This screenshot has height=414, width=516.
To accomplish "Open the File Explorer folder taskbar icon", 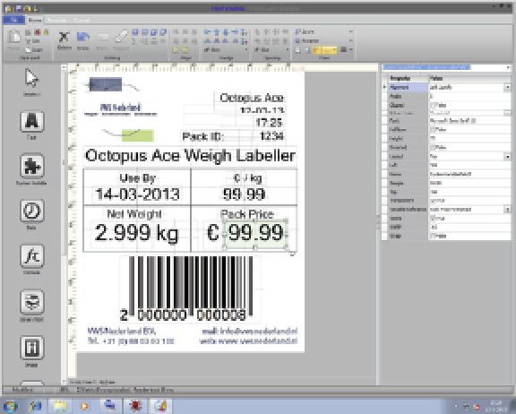I will coord(60,406).
